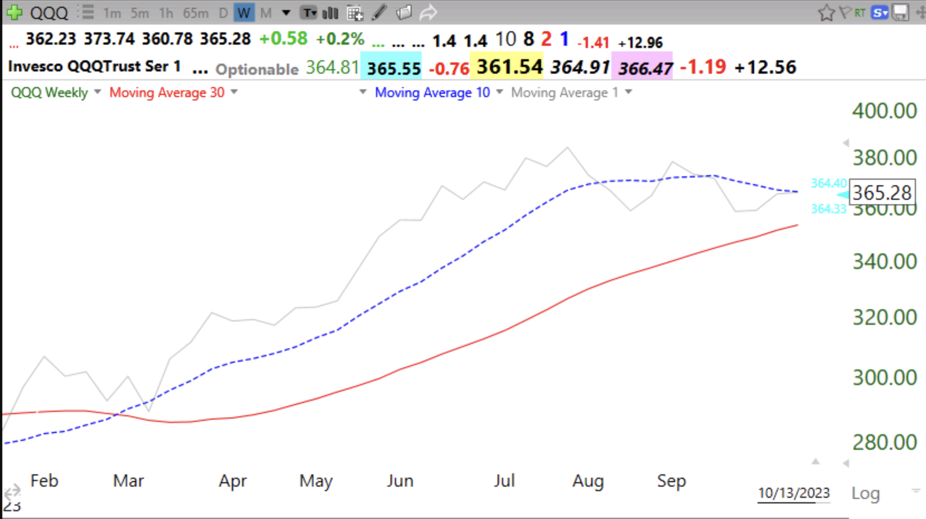Screen dimensions: 926x519
Task: Click the green plus add icon
Action: 13,12
